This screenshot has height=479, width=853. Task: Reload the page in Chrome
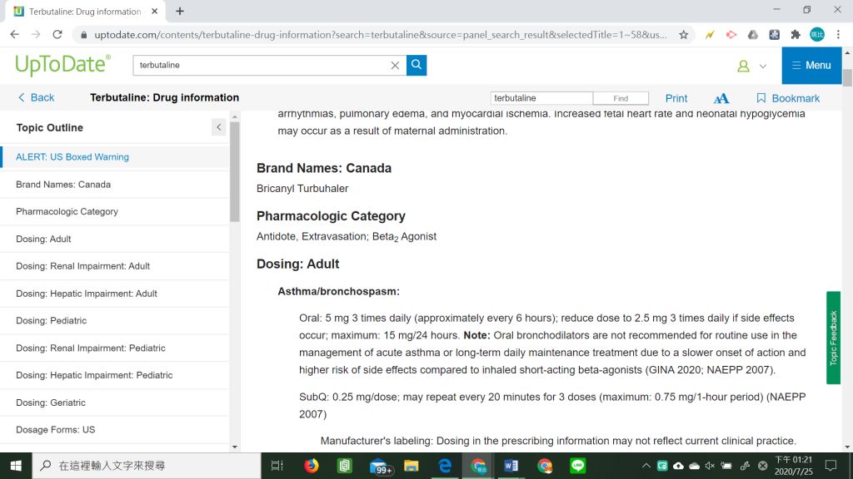tap(57, 35)
